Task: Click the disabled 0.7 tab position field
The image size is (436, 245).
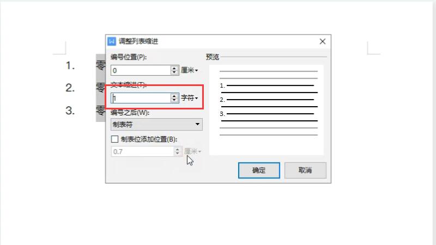Action: click(142, 151)
